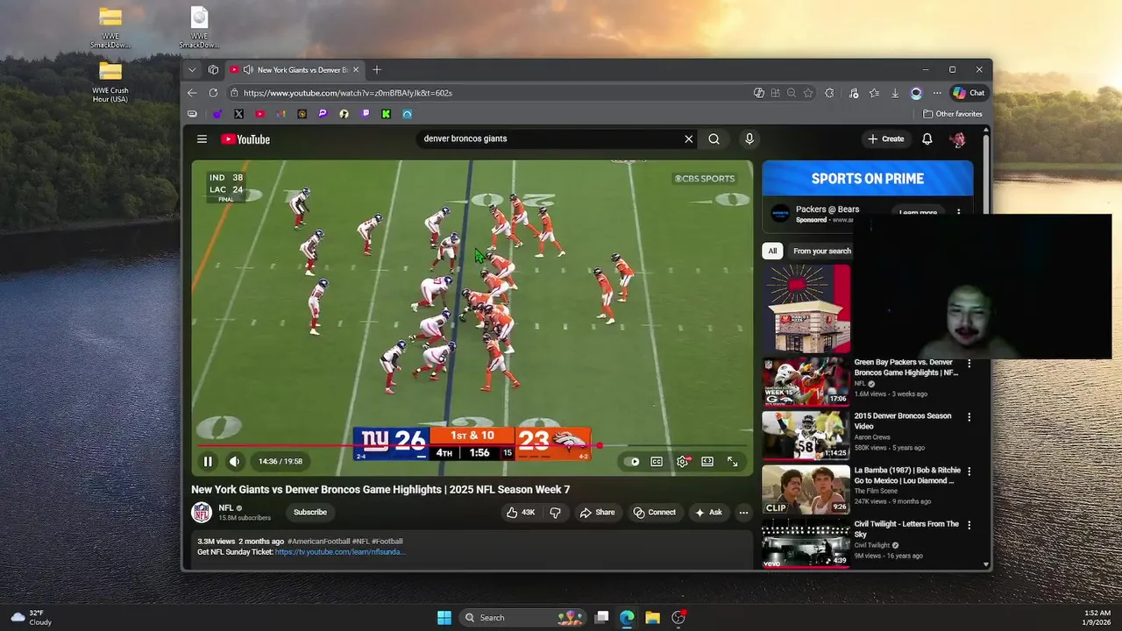The height and width of the screenshot is (631, 1122).
Task: Open the YouTube guide hamburger menu
Action: tap(202, 138)
